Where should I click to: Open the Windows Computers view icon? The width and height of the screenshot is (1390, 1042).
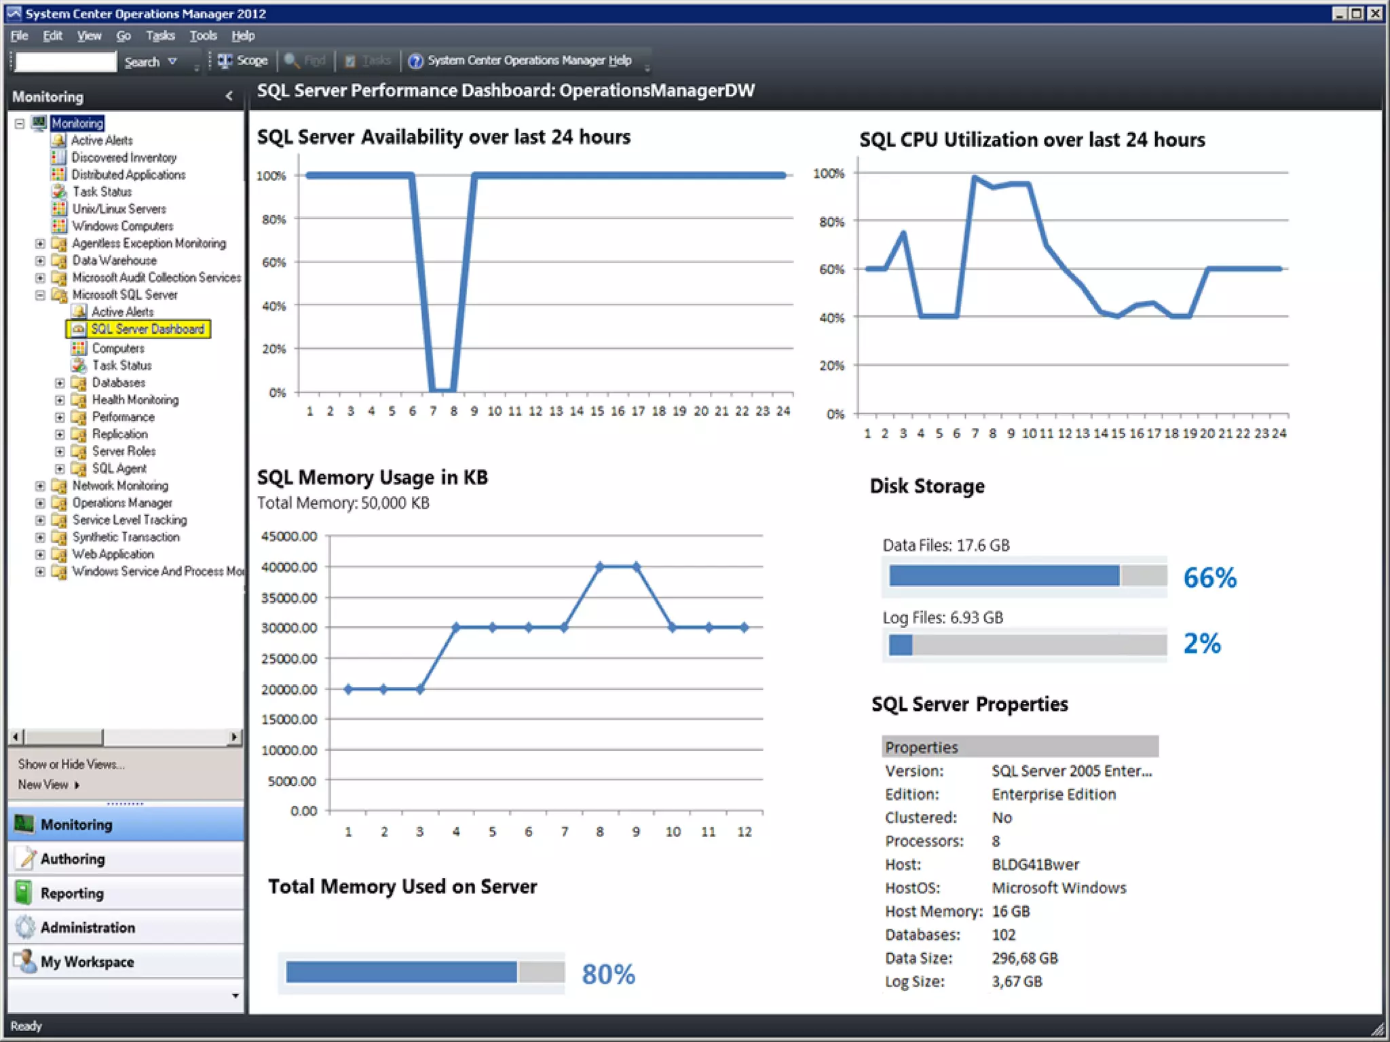click(59, 226)
